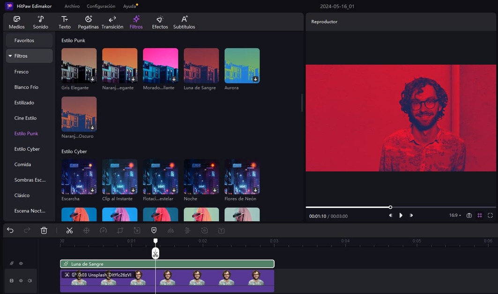
Task: Open the Efectos panel icon
Action: coord(160,22)
